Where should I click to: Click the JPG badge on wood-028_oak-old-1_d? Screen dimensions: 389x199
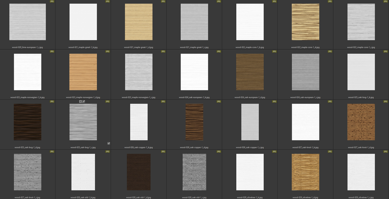coord(163,152)
